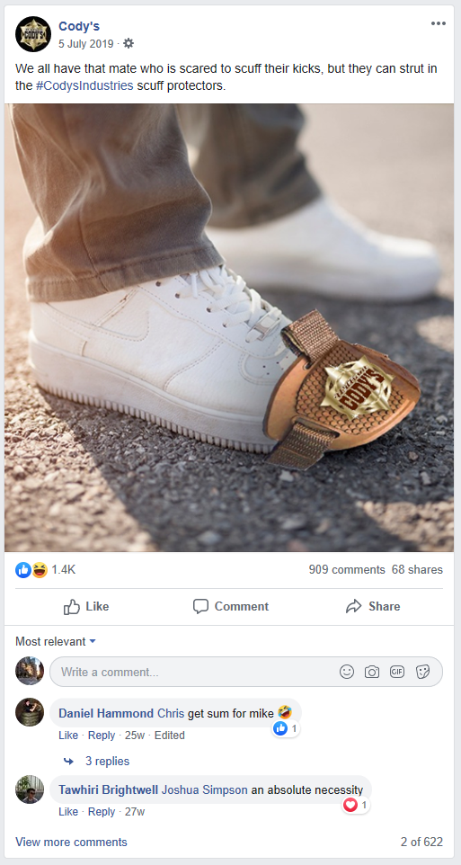Like the Cody's post

pos(86,606)
